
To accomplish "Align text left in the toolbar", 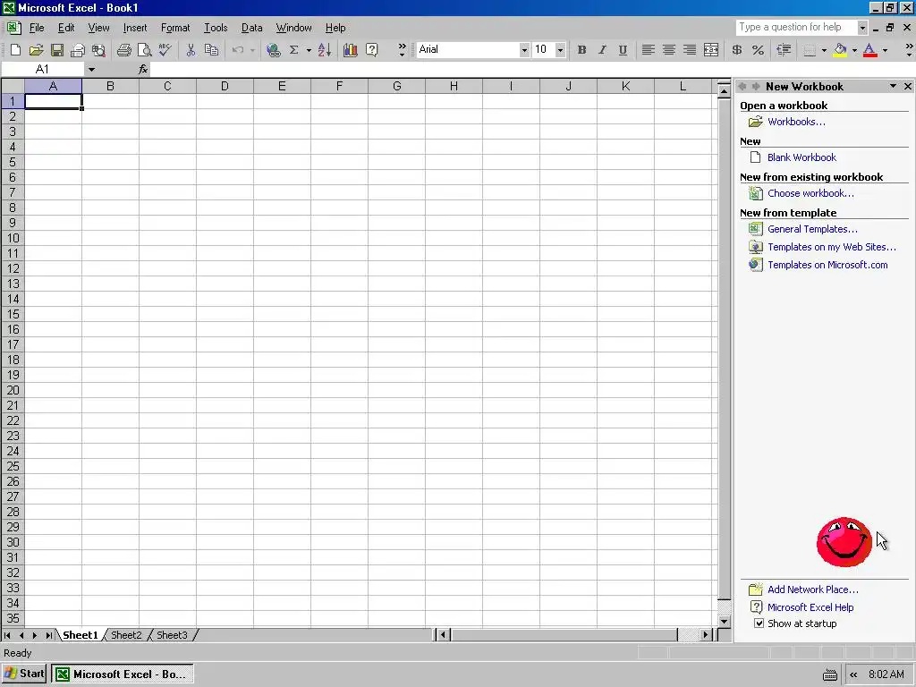I will pyautogui.click(x=648, y=50).
